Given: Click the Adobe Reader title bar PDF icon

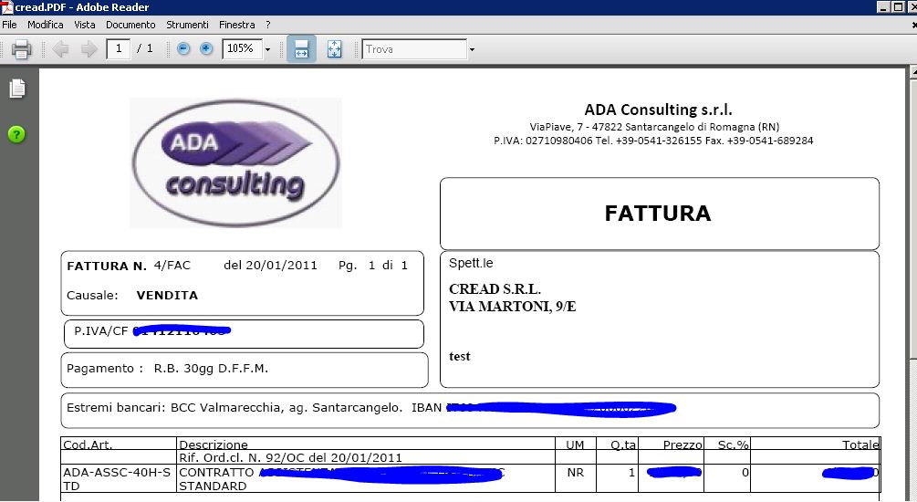Looking at the screenshot, I should tap(6, 7).
